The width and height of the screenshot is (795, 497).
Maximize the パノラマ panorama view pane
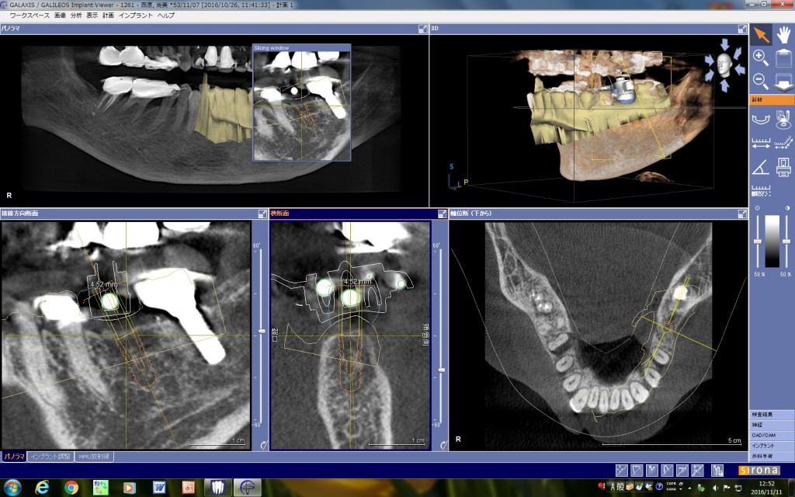tap(423, 29)
